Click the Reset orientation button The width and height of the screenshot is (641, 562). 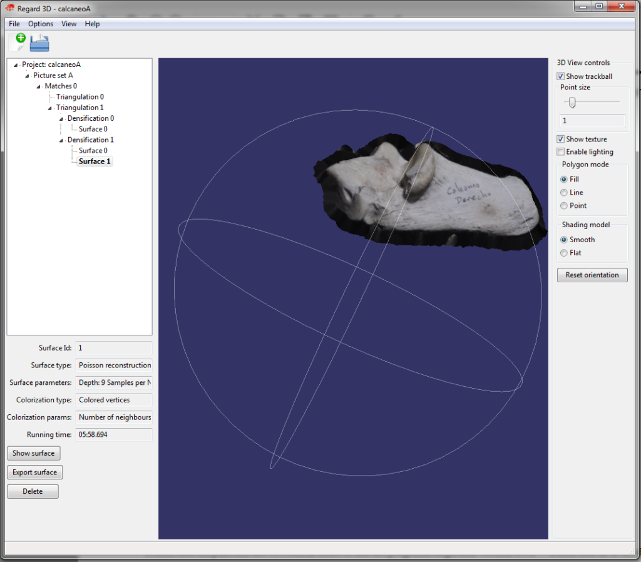[592, 275]
